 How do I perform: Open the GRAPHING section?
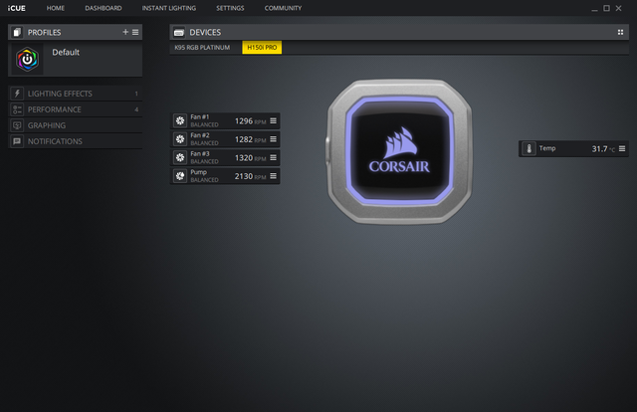pyautogui.click(x=76, y=125)
